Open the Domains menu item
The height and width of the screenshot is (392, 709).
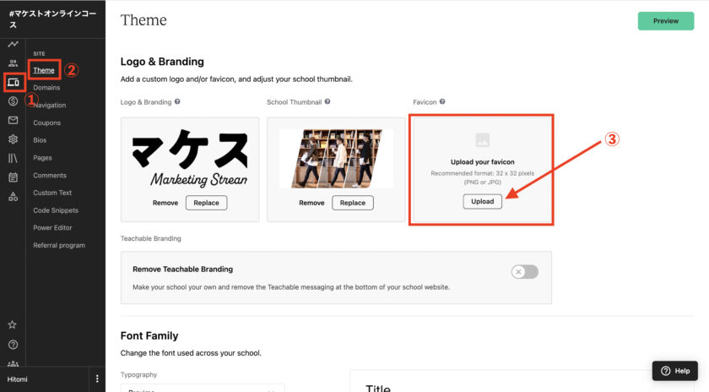tap(46, 87)
